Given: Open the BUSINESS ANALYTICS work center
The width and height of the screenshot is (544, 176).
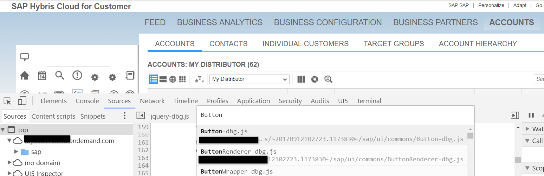Looking at the screenshot, I should click(220, 22).
